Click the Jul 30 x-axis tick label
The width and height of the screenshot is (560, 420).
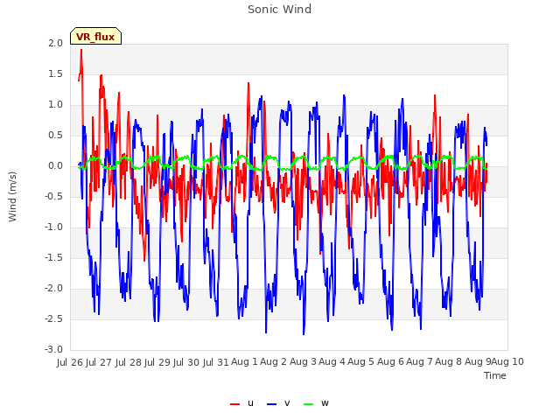[186, 362]
